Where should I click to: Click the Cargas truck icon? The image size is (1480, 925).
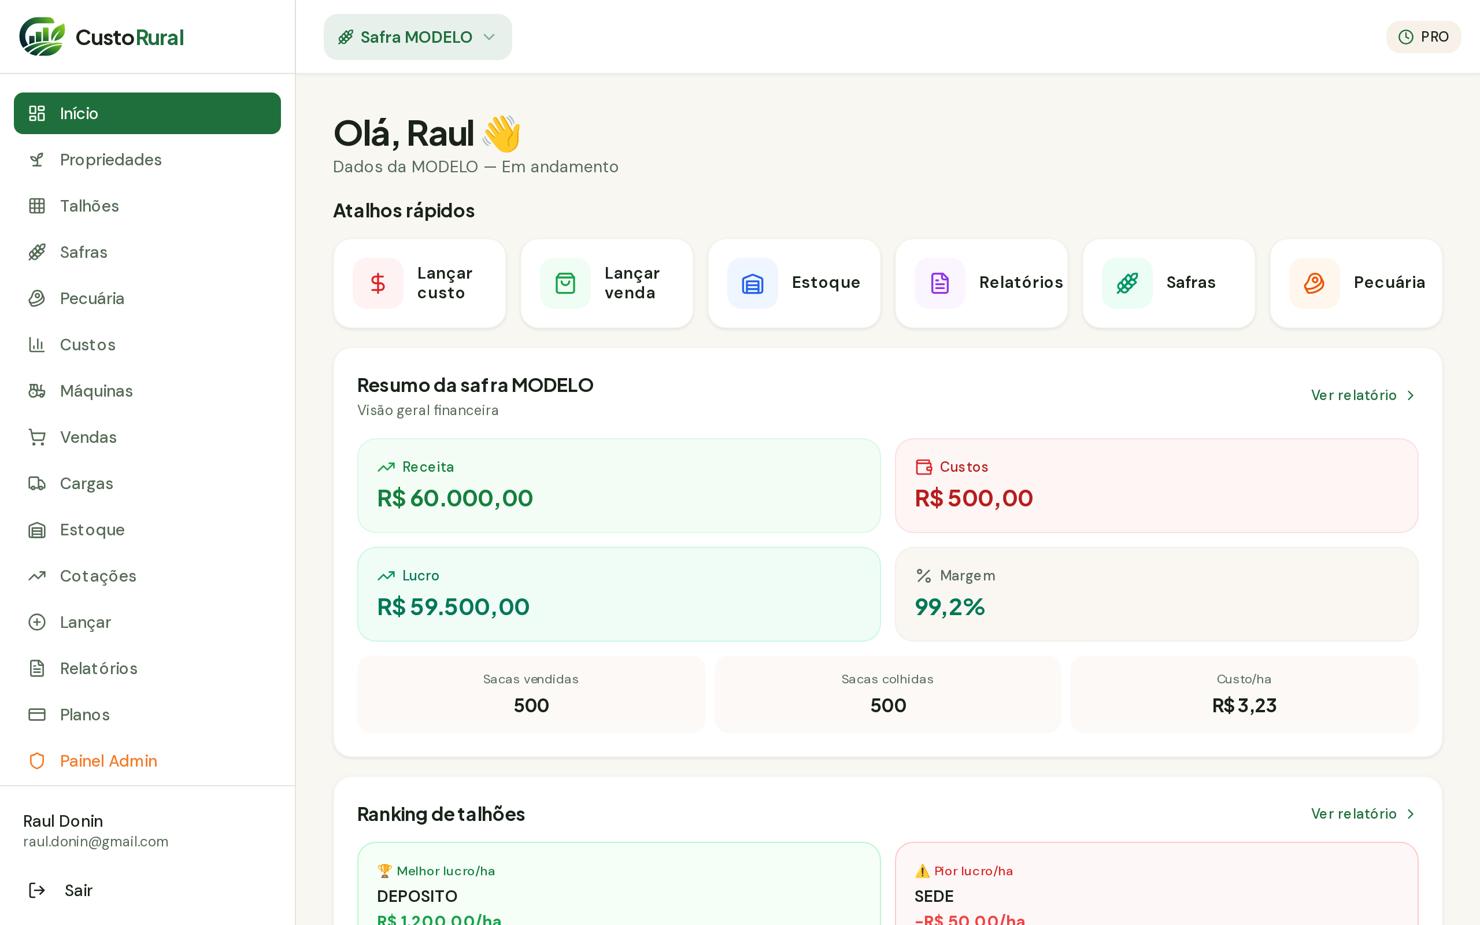click(36, 483)
